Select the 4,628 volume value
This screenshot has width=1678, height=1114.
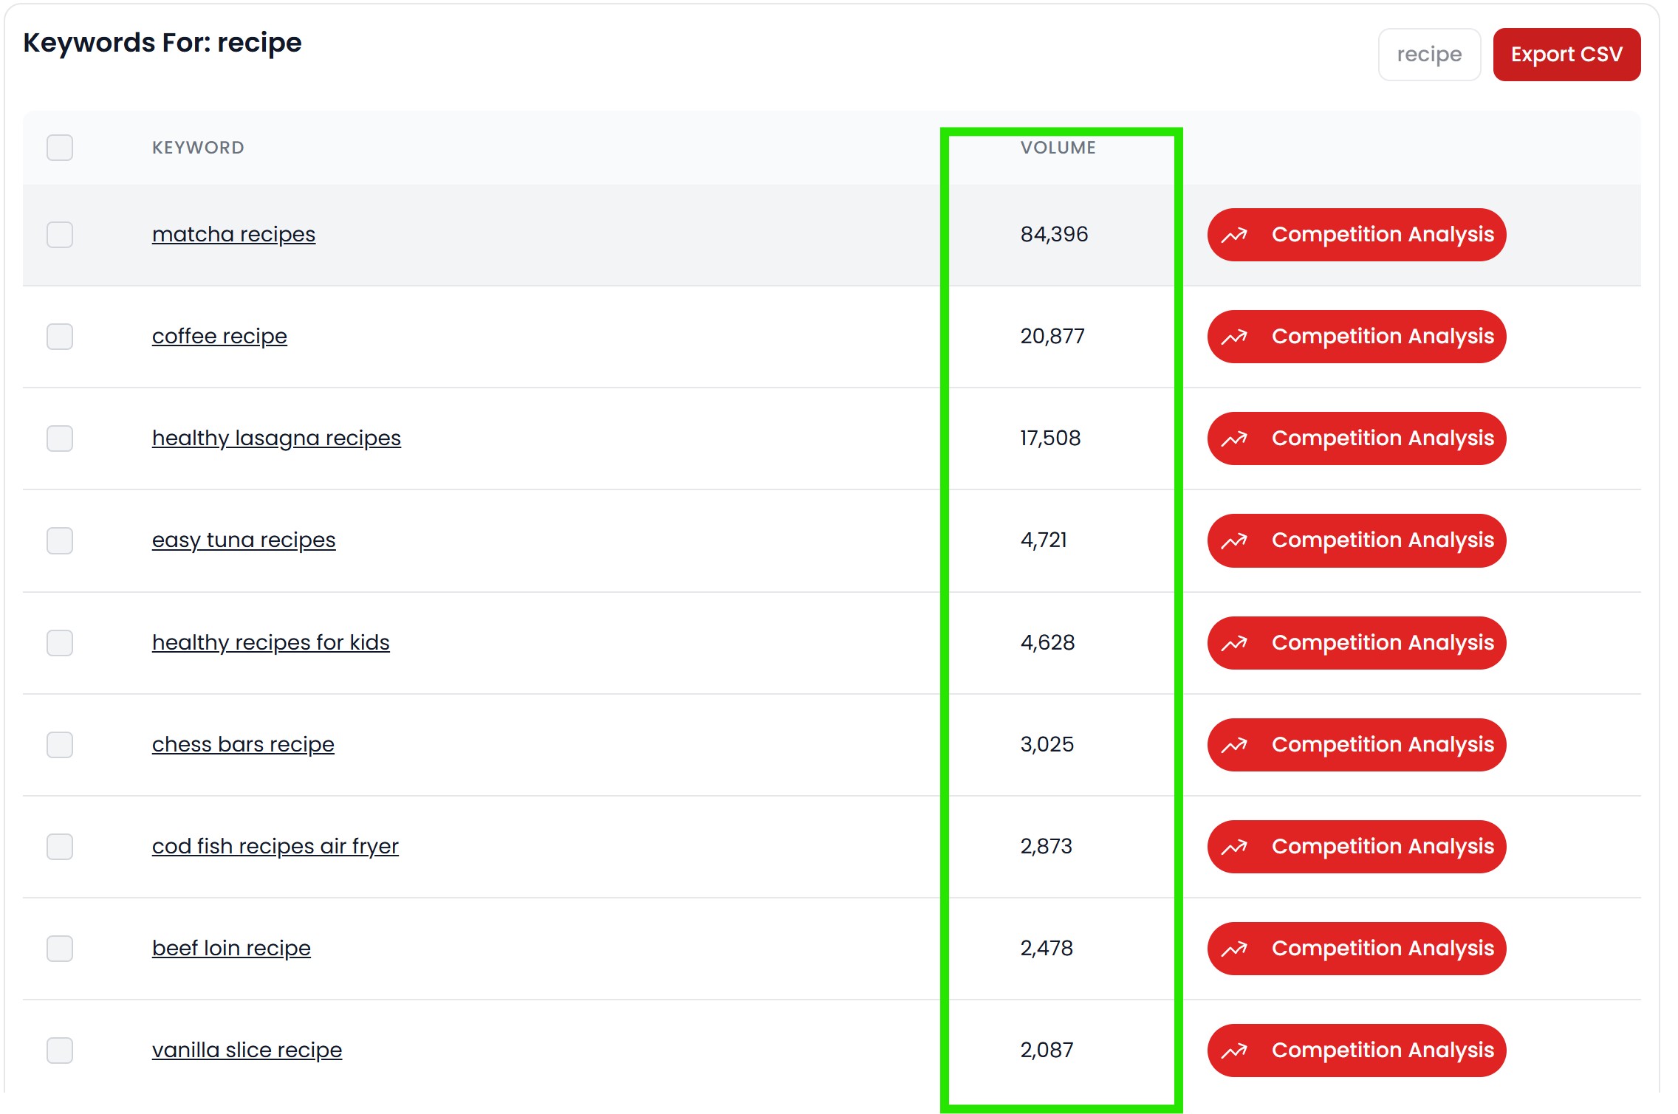(1047, 643)
